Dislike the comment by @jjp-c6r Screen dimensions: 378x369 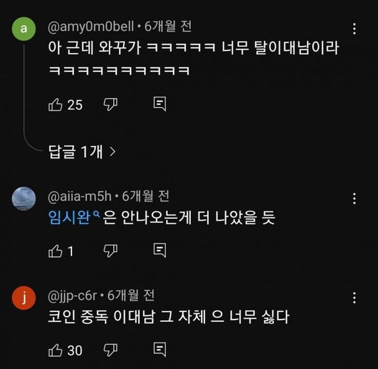(x=111, y=350)
